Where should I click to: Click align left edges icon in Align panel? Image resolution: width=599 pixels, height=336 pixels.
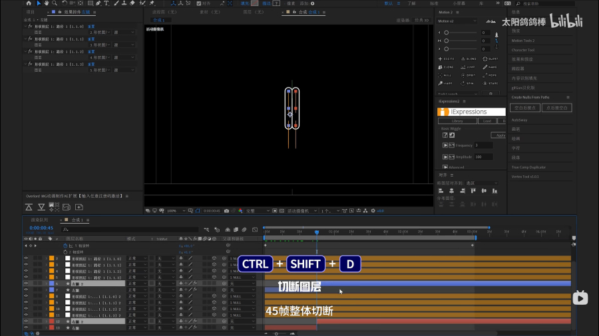(441, 191)
